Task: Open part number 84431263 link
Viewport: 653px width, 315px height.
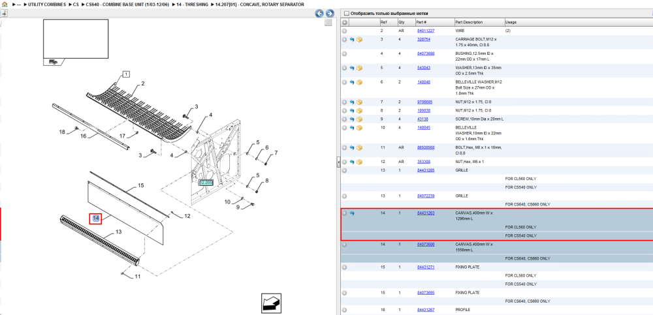Action: tap(426, 213)
